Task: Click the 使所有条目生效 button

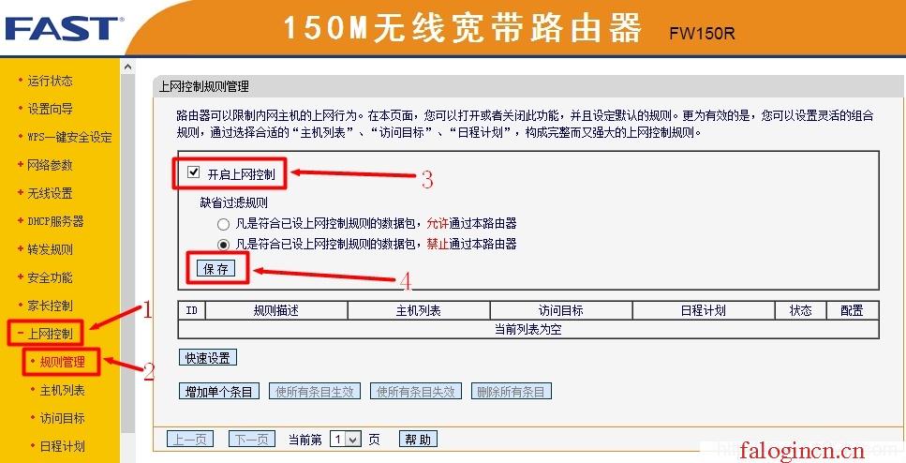Action: 315,392
